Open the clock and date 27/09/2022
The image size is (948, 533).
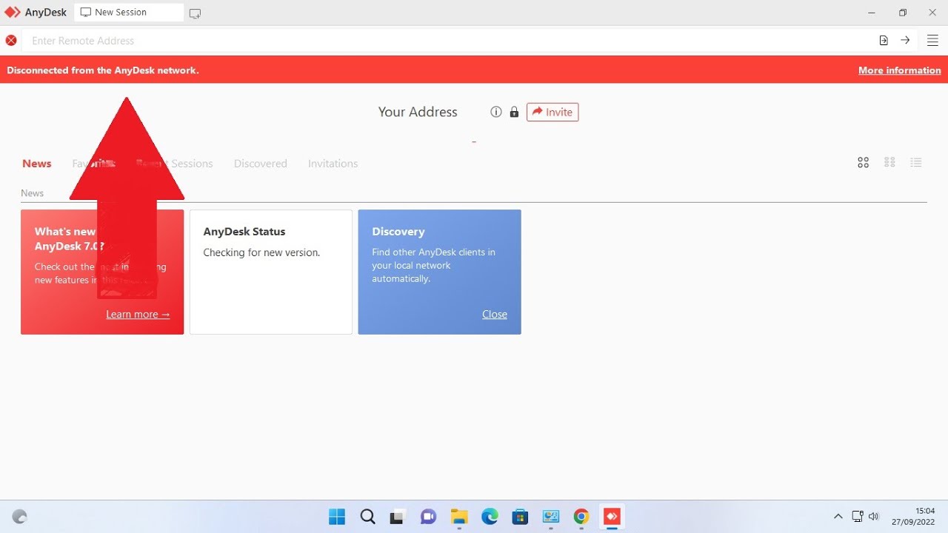tap(914, 517)
